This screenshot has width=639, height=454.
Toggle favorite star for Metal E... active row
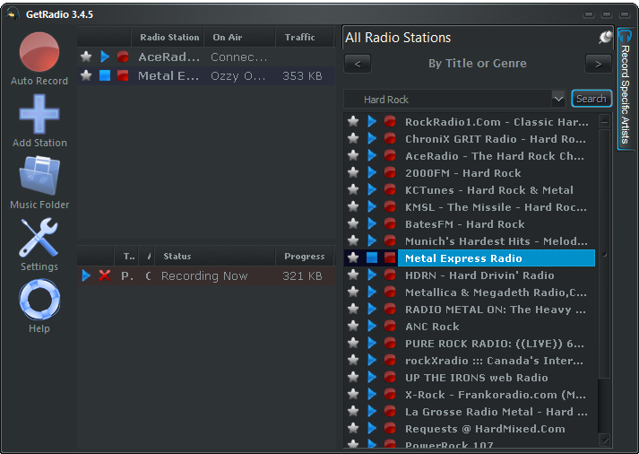coord(86,75)
